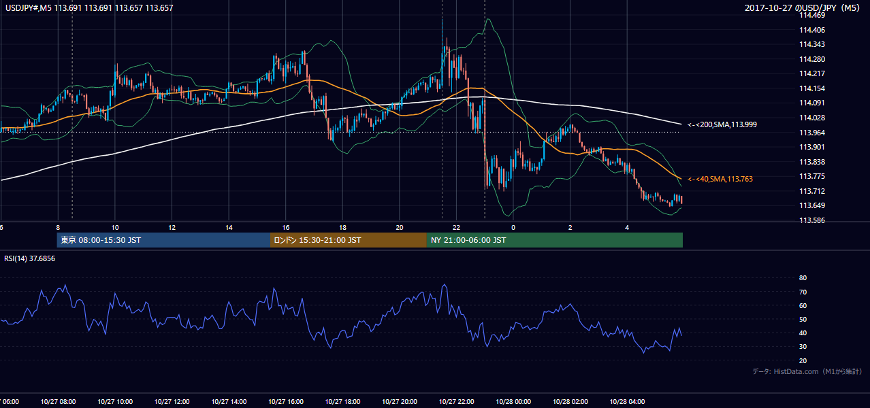Click the 10/27 12:00 time axis label

(172, 401)
